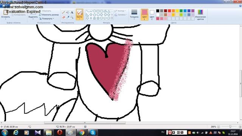
Task: Choose the oval shape
Action: tap(95, 11)
